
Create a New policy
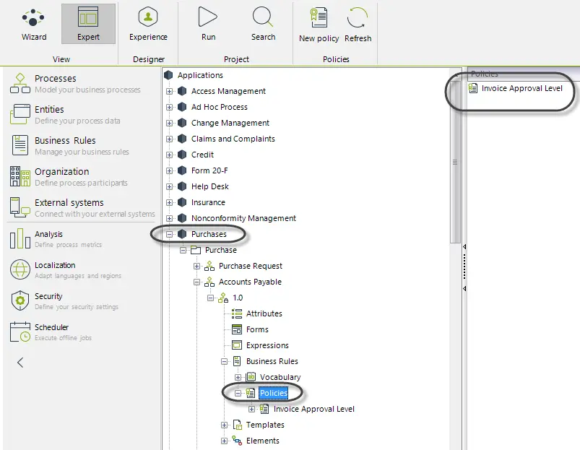(319, 25)
